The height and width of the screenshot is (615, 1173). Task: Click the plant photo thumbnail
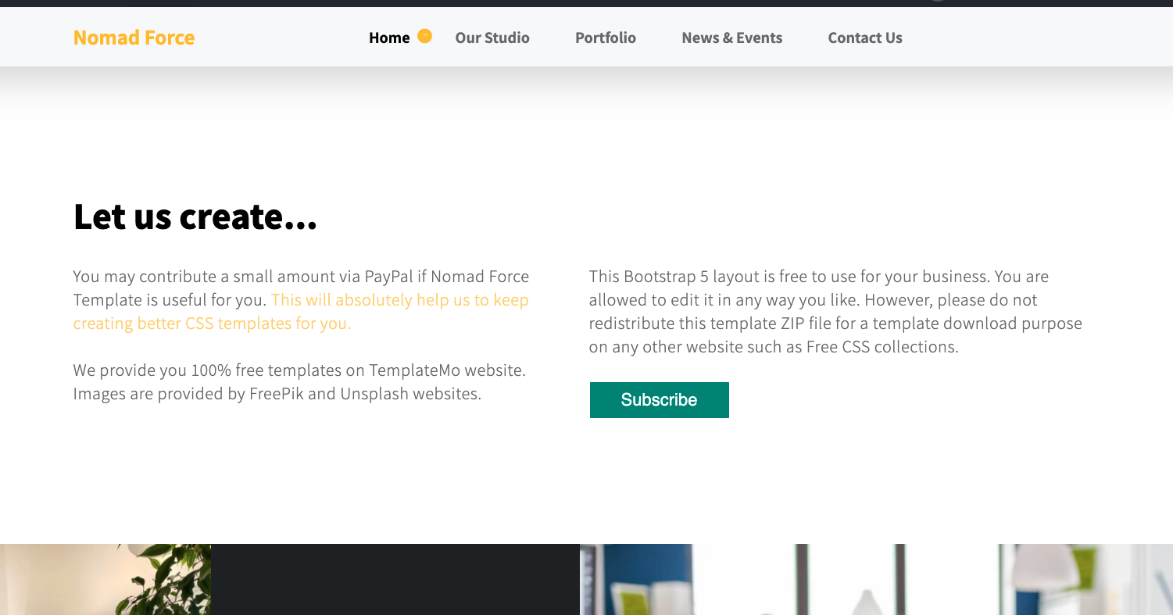[x=105, y=579]
